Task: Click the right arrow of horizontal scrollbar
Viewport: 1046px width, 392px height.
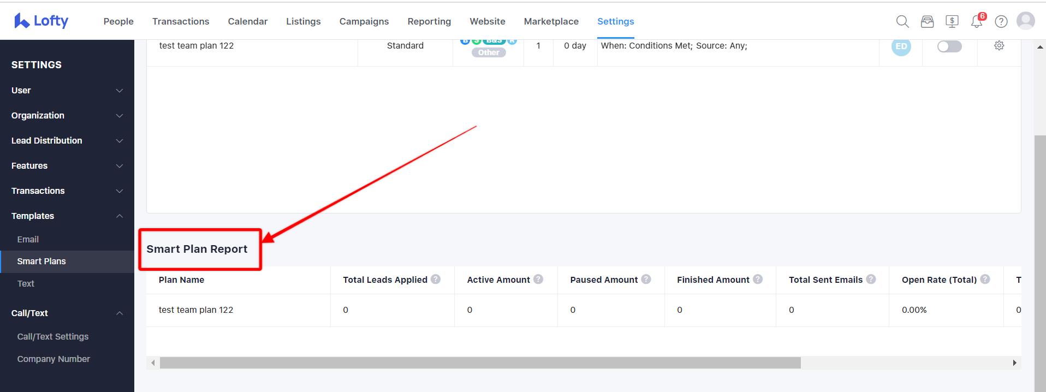Action: (x=1015, y=363)
